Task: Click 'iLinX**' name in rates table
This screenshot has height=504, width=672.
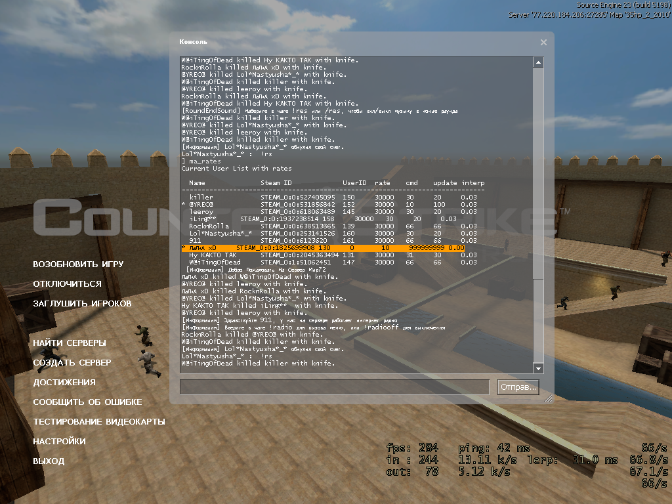Action: coord(203,219)
